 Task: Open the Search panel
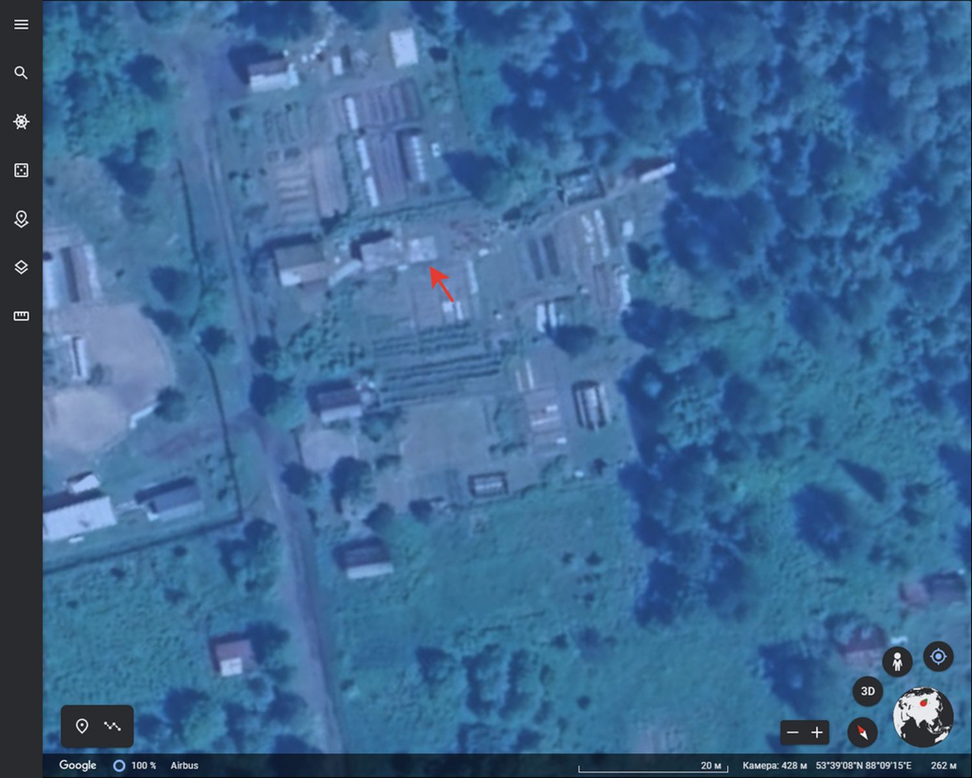[21, 73]
